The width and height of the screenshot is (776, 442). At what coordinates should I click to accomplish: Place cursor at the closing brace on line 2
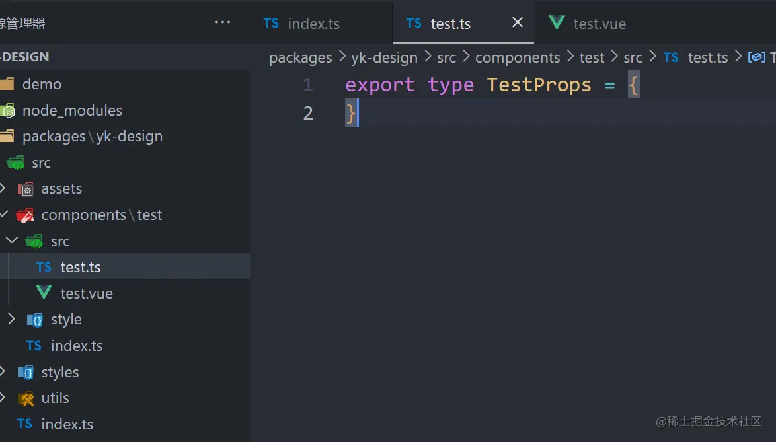(x=351, y=113)
